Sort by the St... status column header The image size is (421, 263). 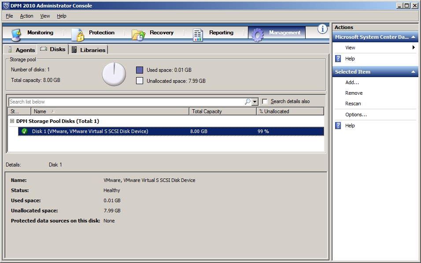[x=20, y=111]
